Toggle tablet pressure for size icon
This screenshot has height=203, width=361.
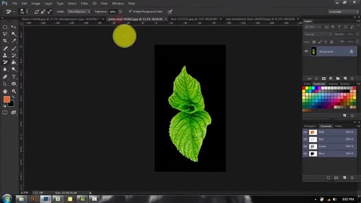(x=170, y=11)
